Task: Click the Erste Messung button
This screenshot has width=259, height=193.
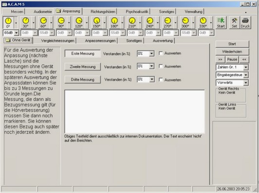Action: point(83,53)
